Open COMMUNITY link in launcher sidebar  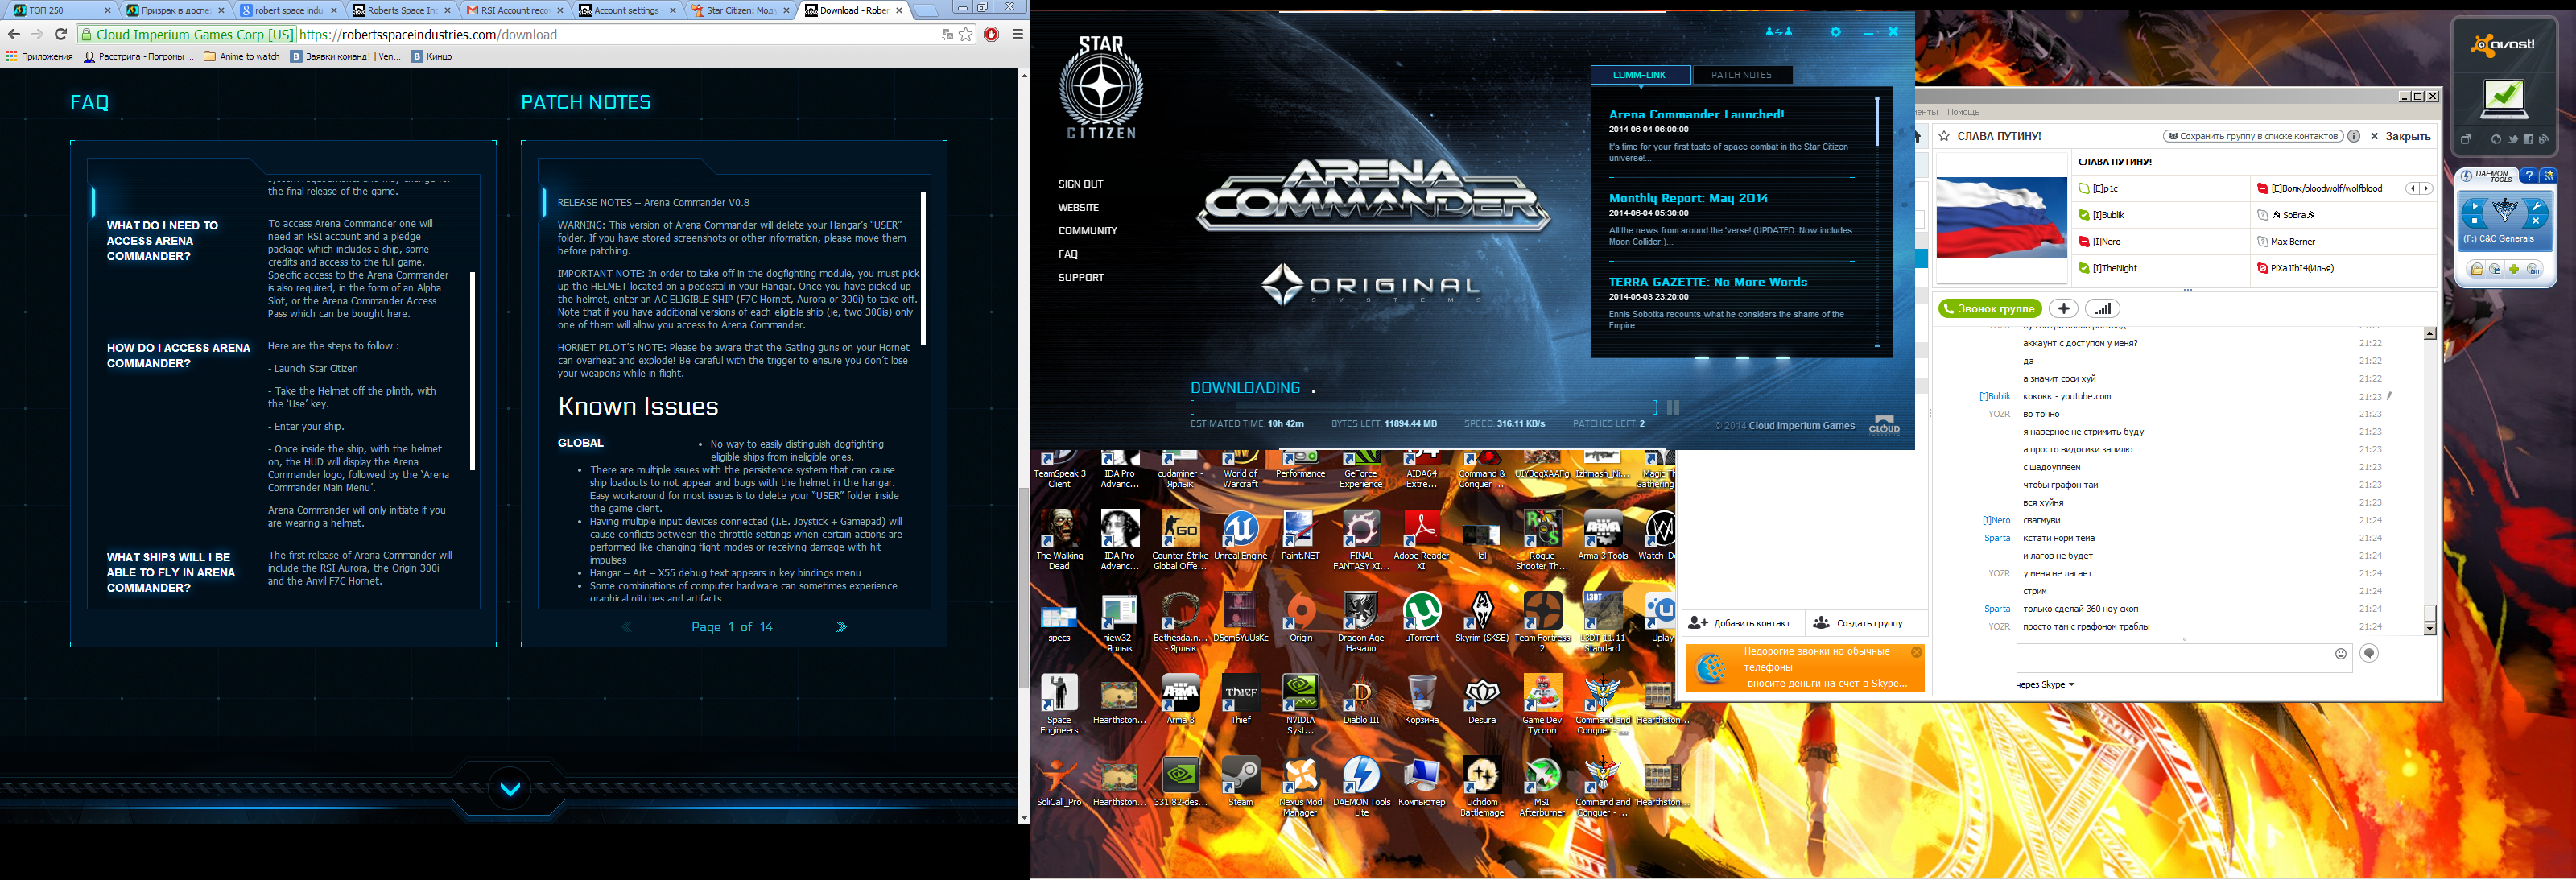[x=1088, y=231]
